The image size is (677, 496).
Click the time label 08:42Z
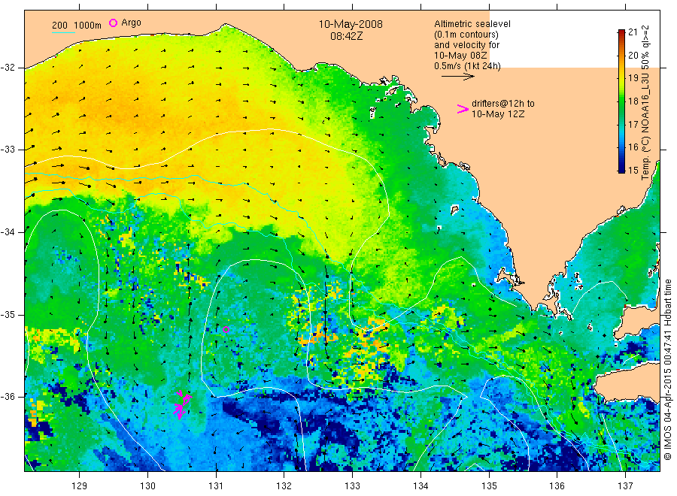(347, 36)
